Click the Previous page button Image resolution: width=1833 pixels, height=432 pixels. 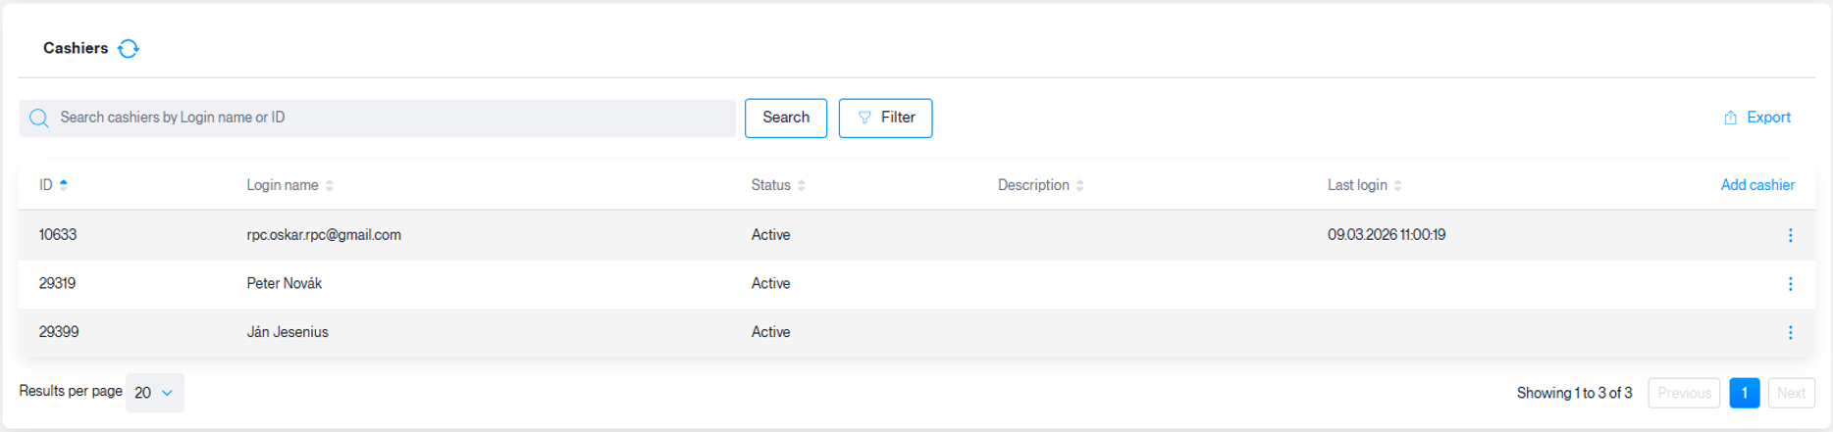coord(1684,393)
